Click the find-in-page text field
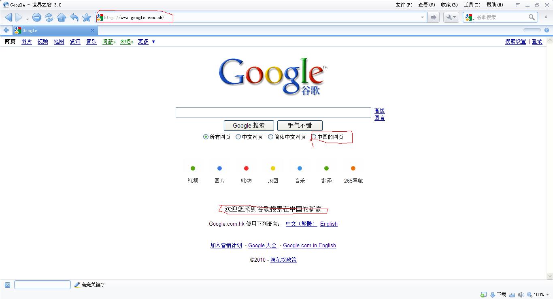 tap(43, 285)
